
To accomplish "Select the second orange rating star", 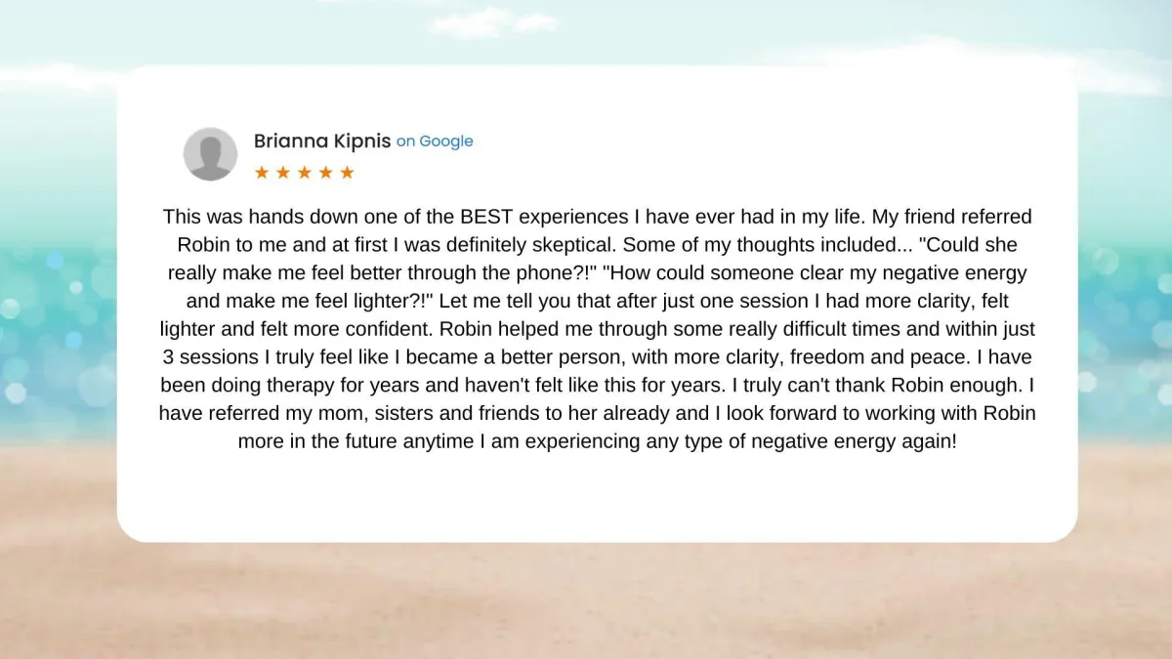I will point(283,173).
